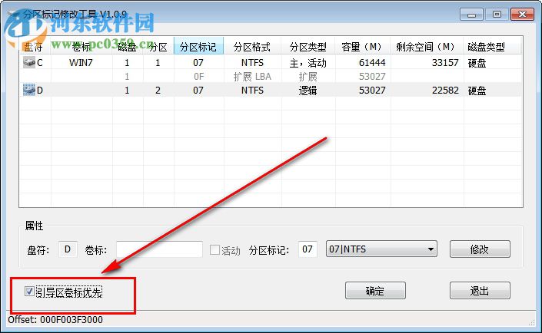Maximize the 分区标记修改工具 window
This screenshot has height=333, width=542.
tap(497, 15)
